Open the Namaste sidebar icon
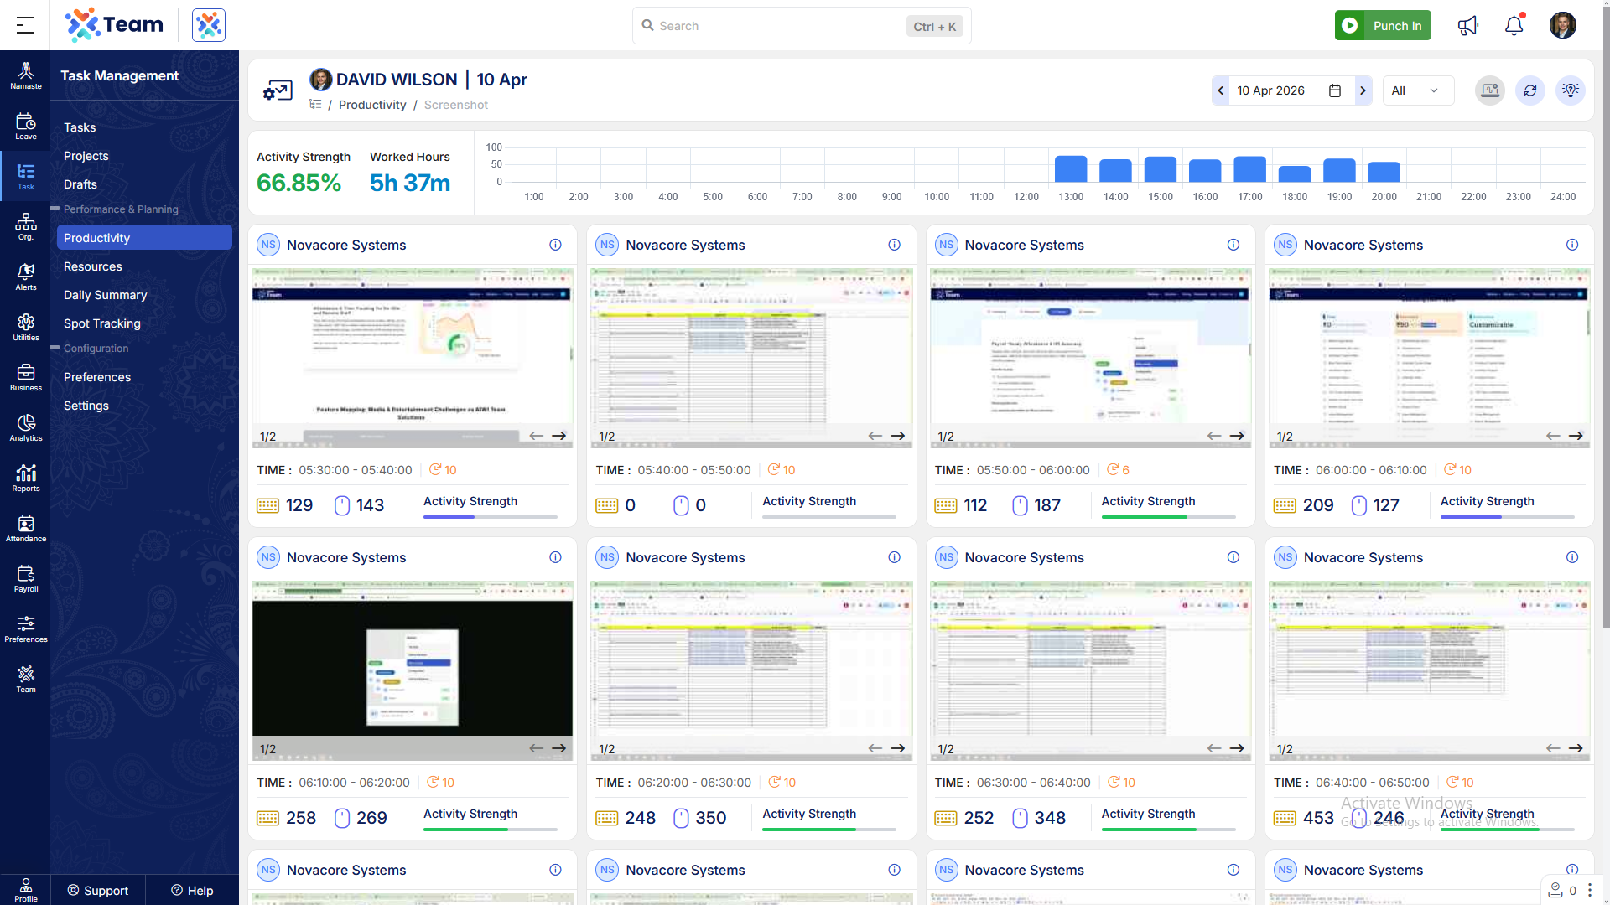 [x=25, y=75]
